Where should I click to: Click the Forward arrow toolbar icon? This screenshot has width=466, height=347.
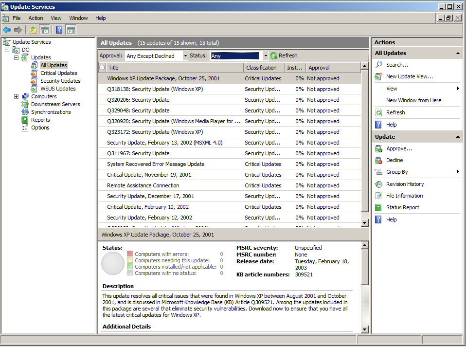click(x=18, y=30)
